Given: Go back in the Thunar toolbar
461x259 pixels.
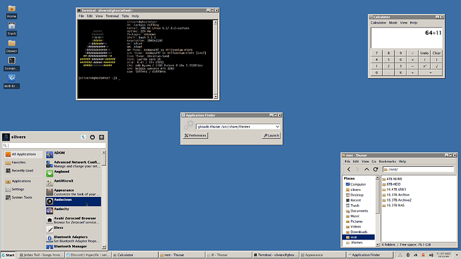Looking at the screenshot, I should (349, 169).
